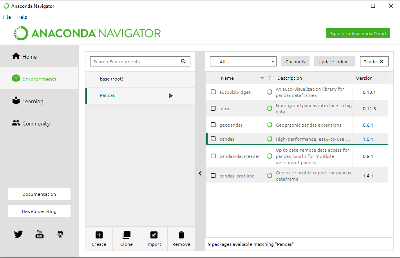Click the search magnifier in Search Environments

[183, 61]
